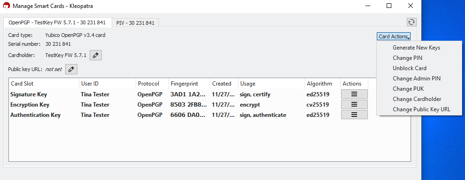This screenshot has width=465, height=180.
Task: Open Authentication Key actions hamburger menu
Action: pos(354,115)
